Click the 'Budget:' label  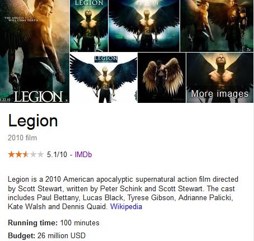[x=22, y=235]
